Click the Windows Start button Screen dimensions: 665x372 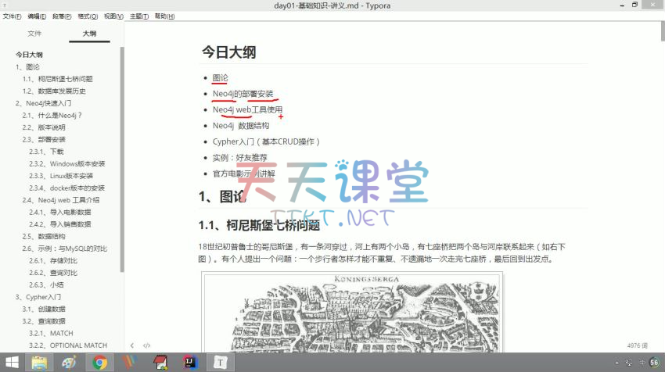pyautogui.click(x=12, y=363)
